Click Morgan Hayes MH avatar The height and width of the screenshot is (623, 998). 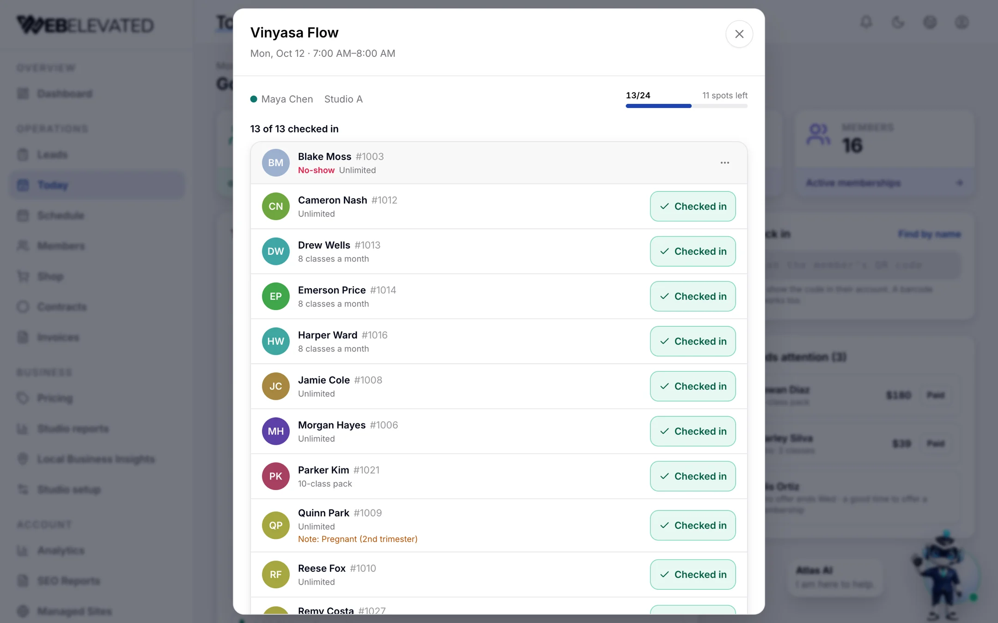click(276, 431)
